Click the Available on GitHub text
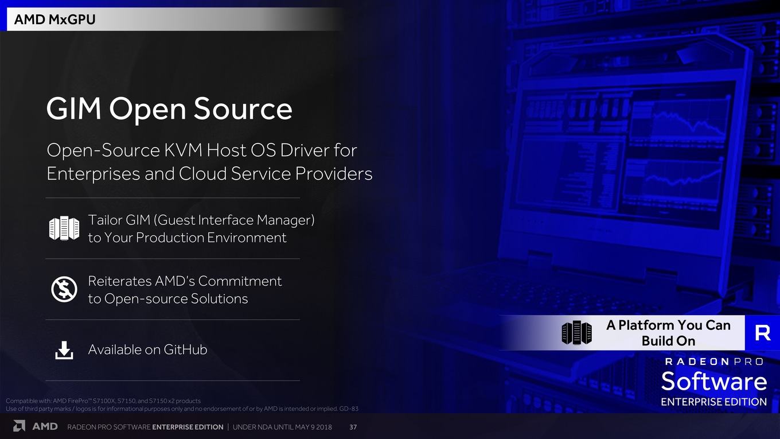Screen dimensions: 780x439 point(147,349)
